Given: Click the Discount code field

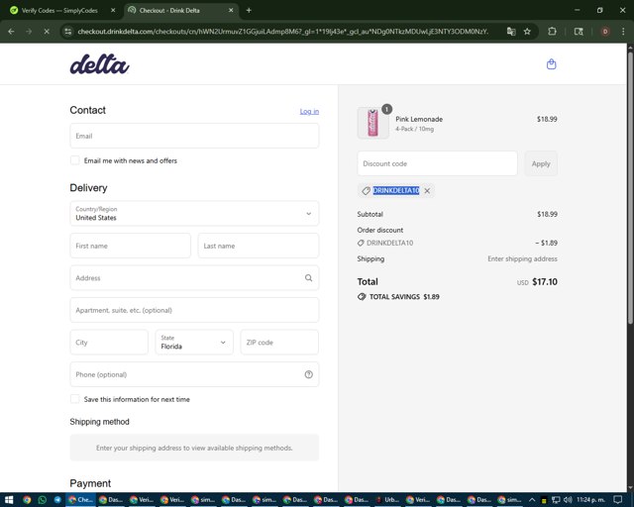Looking at the screenshot, I should click(437, 163).
